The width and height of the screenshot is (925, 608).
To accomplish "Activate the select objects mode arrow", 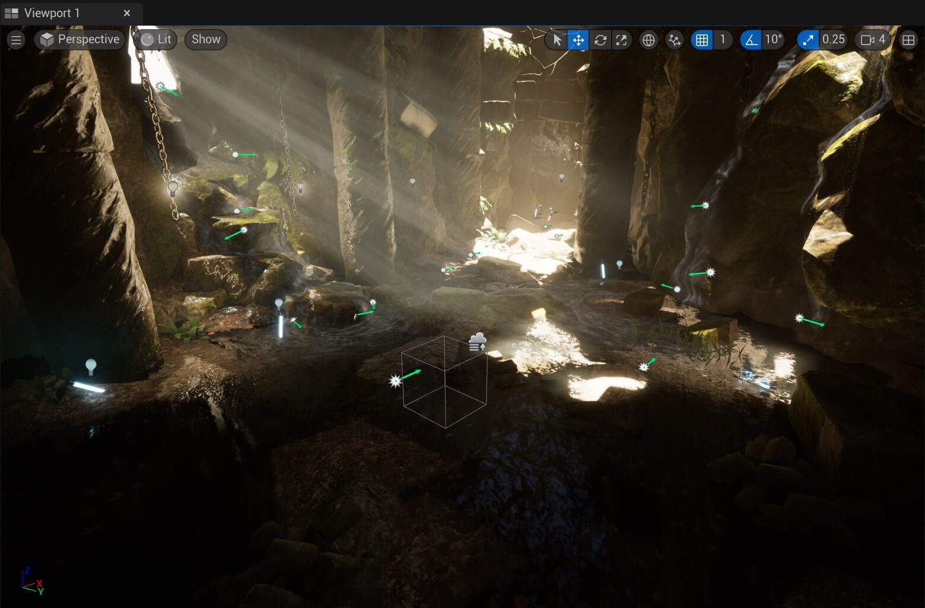I will tap(557, 40).
